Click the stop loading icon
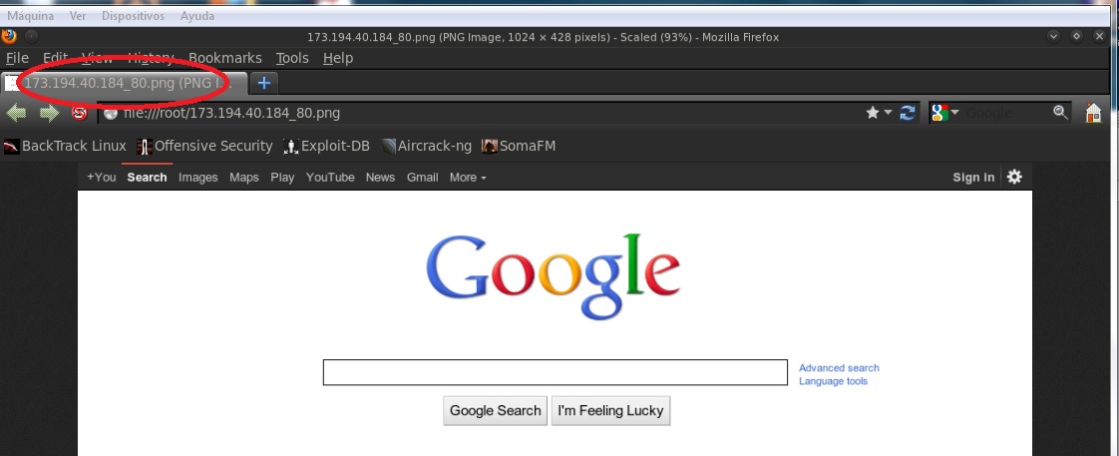Image resolution: width=1119 pixels, height=456 pixels. 79,113
